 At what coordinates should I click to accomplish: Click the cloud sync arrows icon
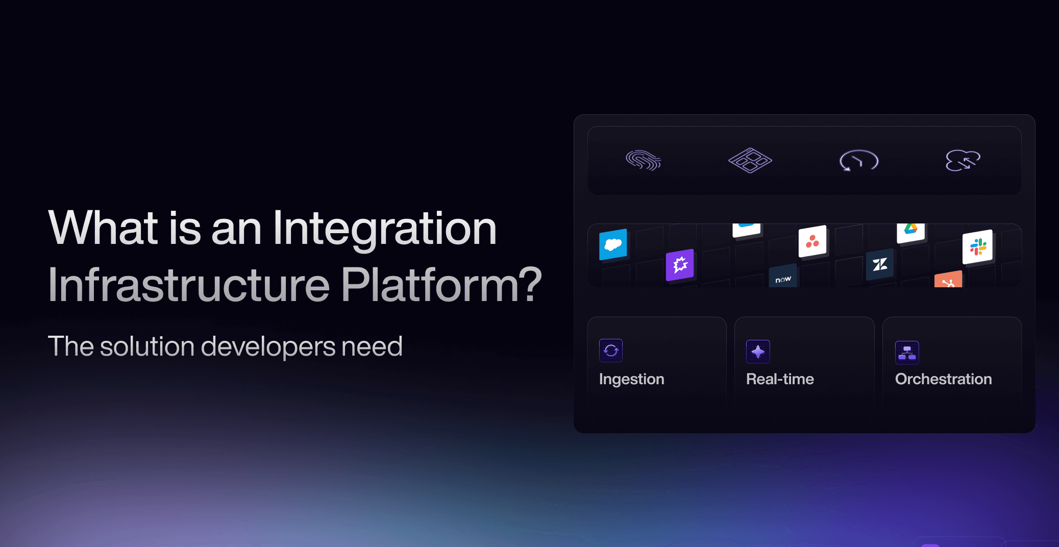(963, 161)
